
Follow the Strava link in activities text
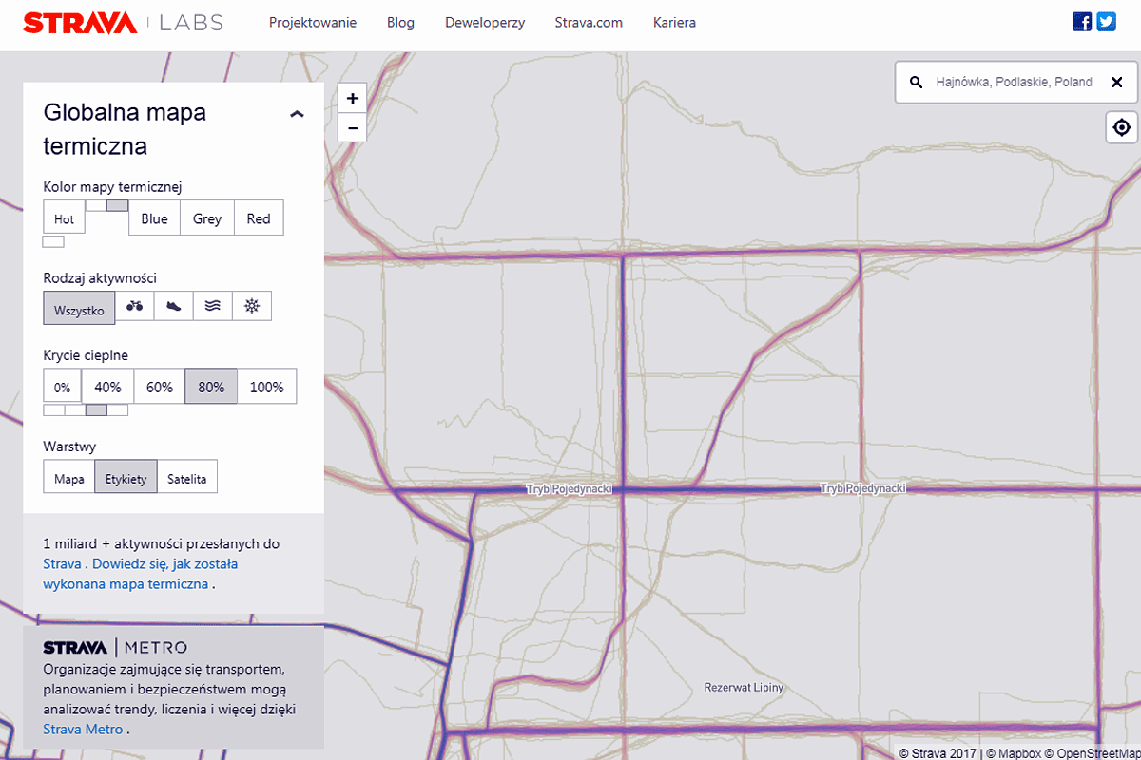[63, 563]
